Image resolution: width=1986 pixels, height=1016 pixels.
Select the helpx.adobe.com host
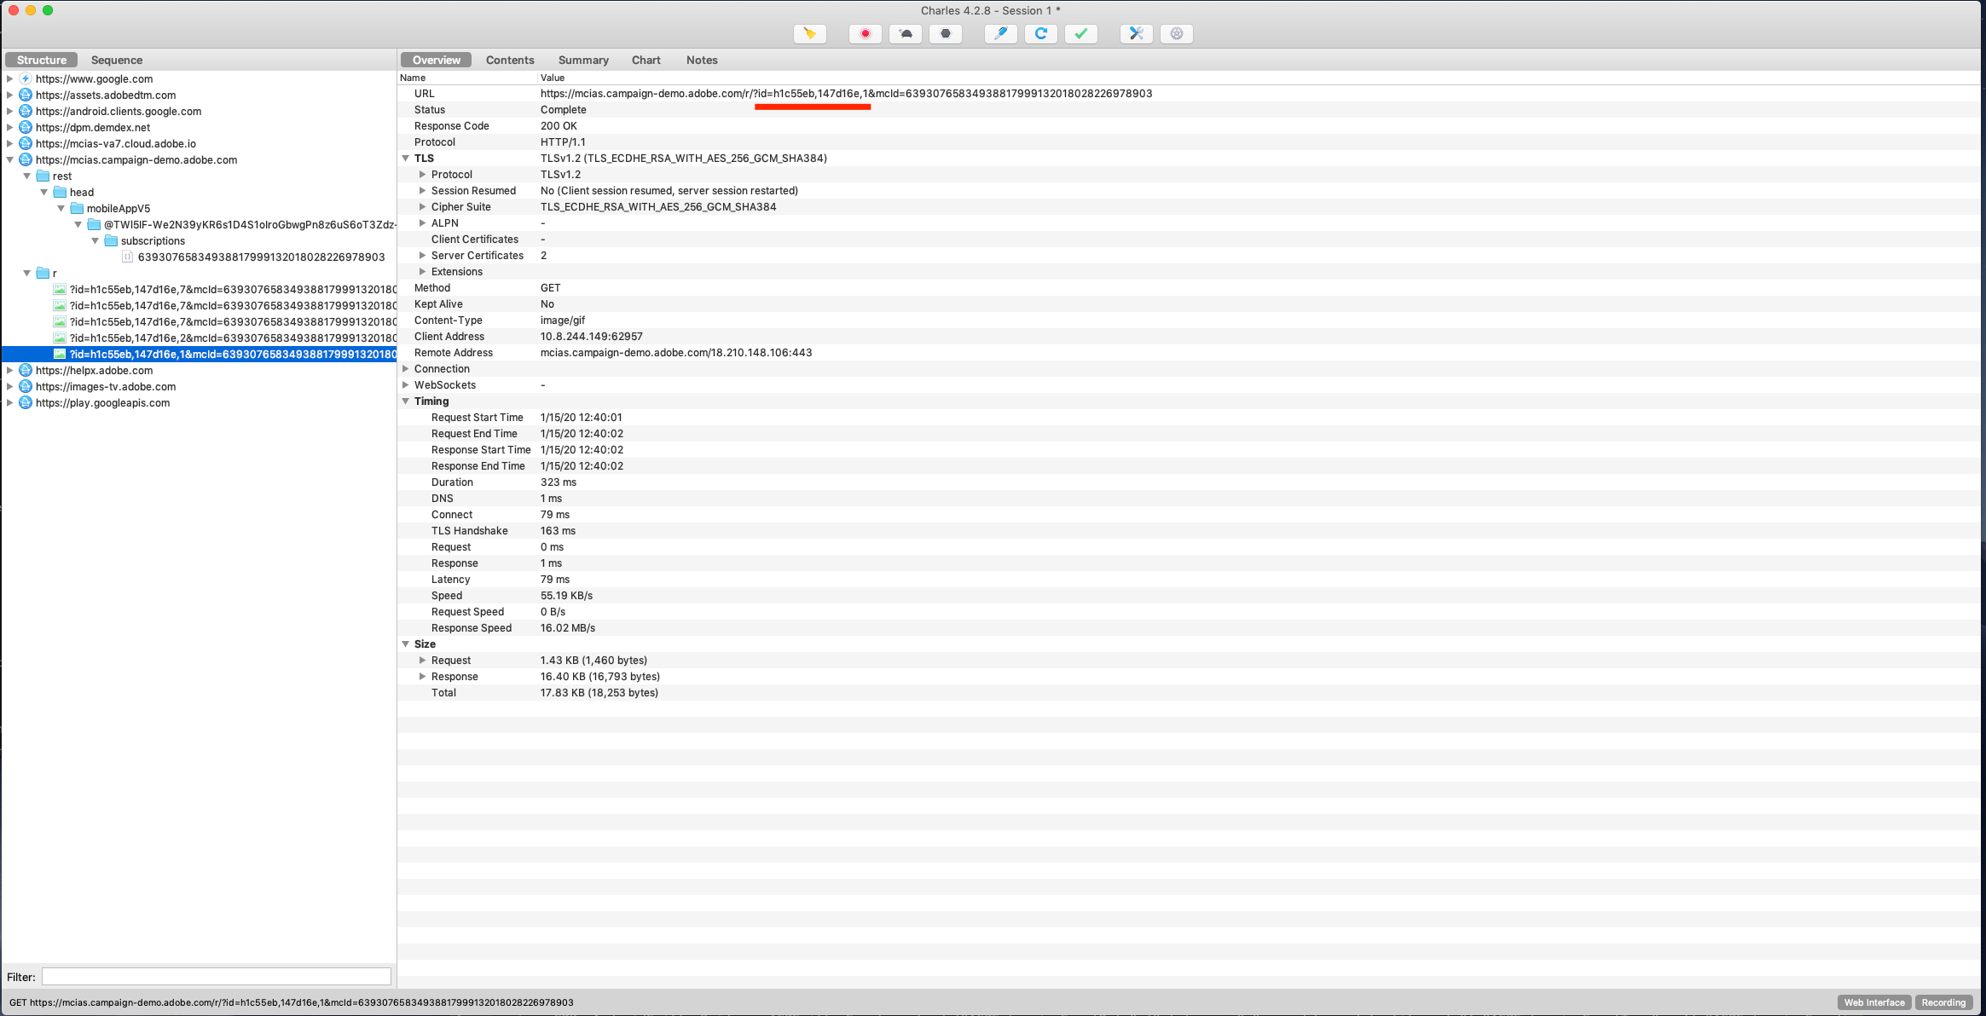pos(95,370)
